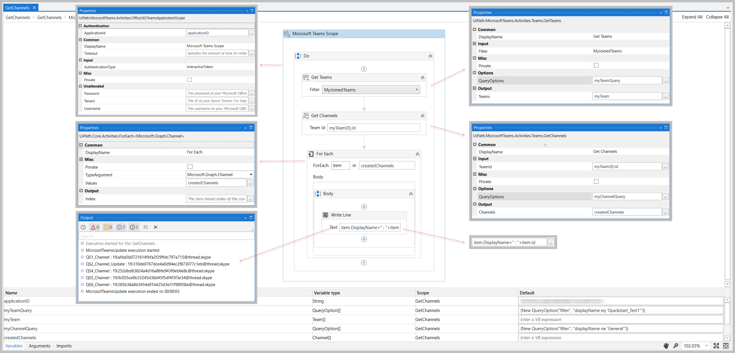Toggle Private checkbox in ForEach properties

(190, 167)
